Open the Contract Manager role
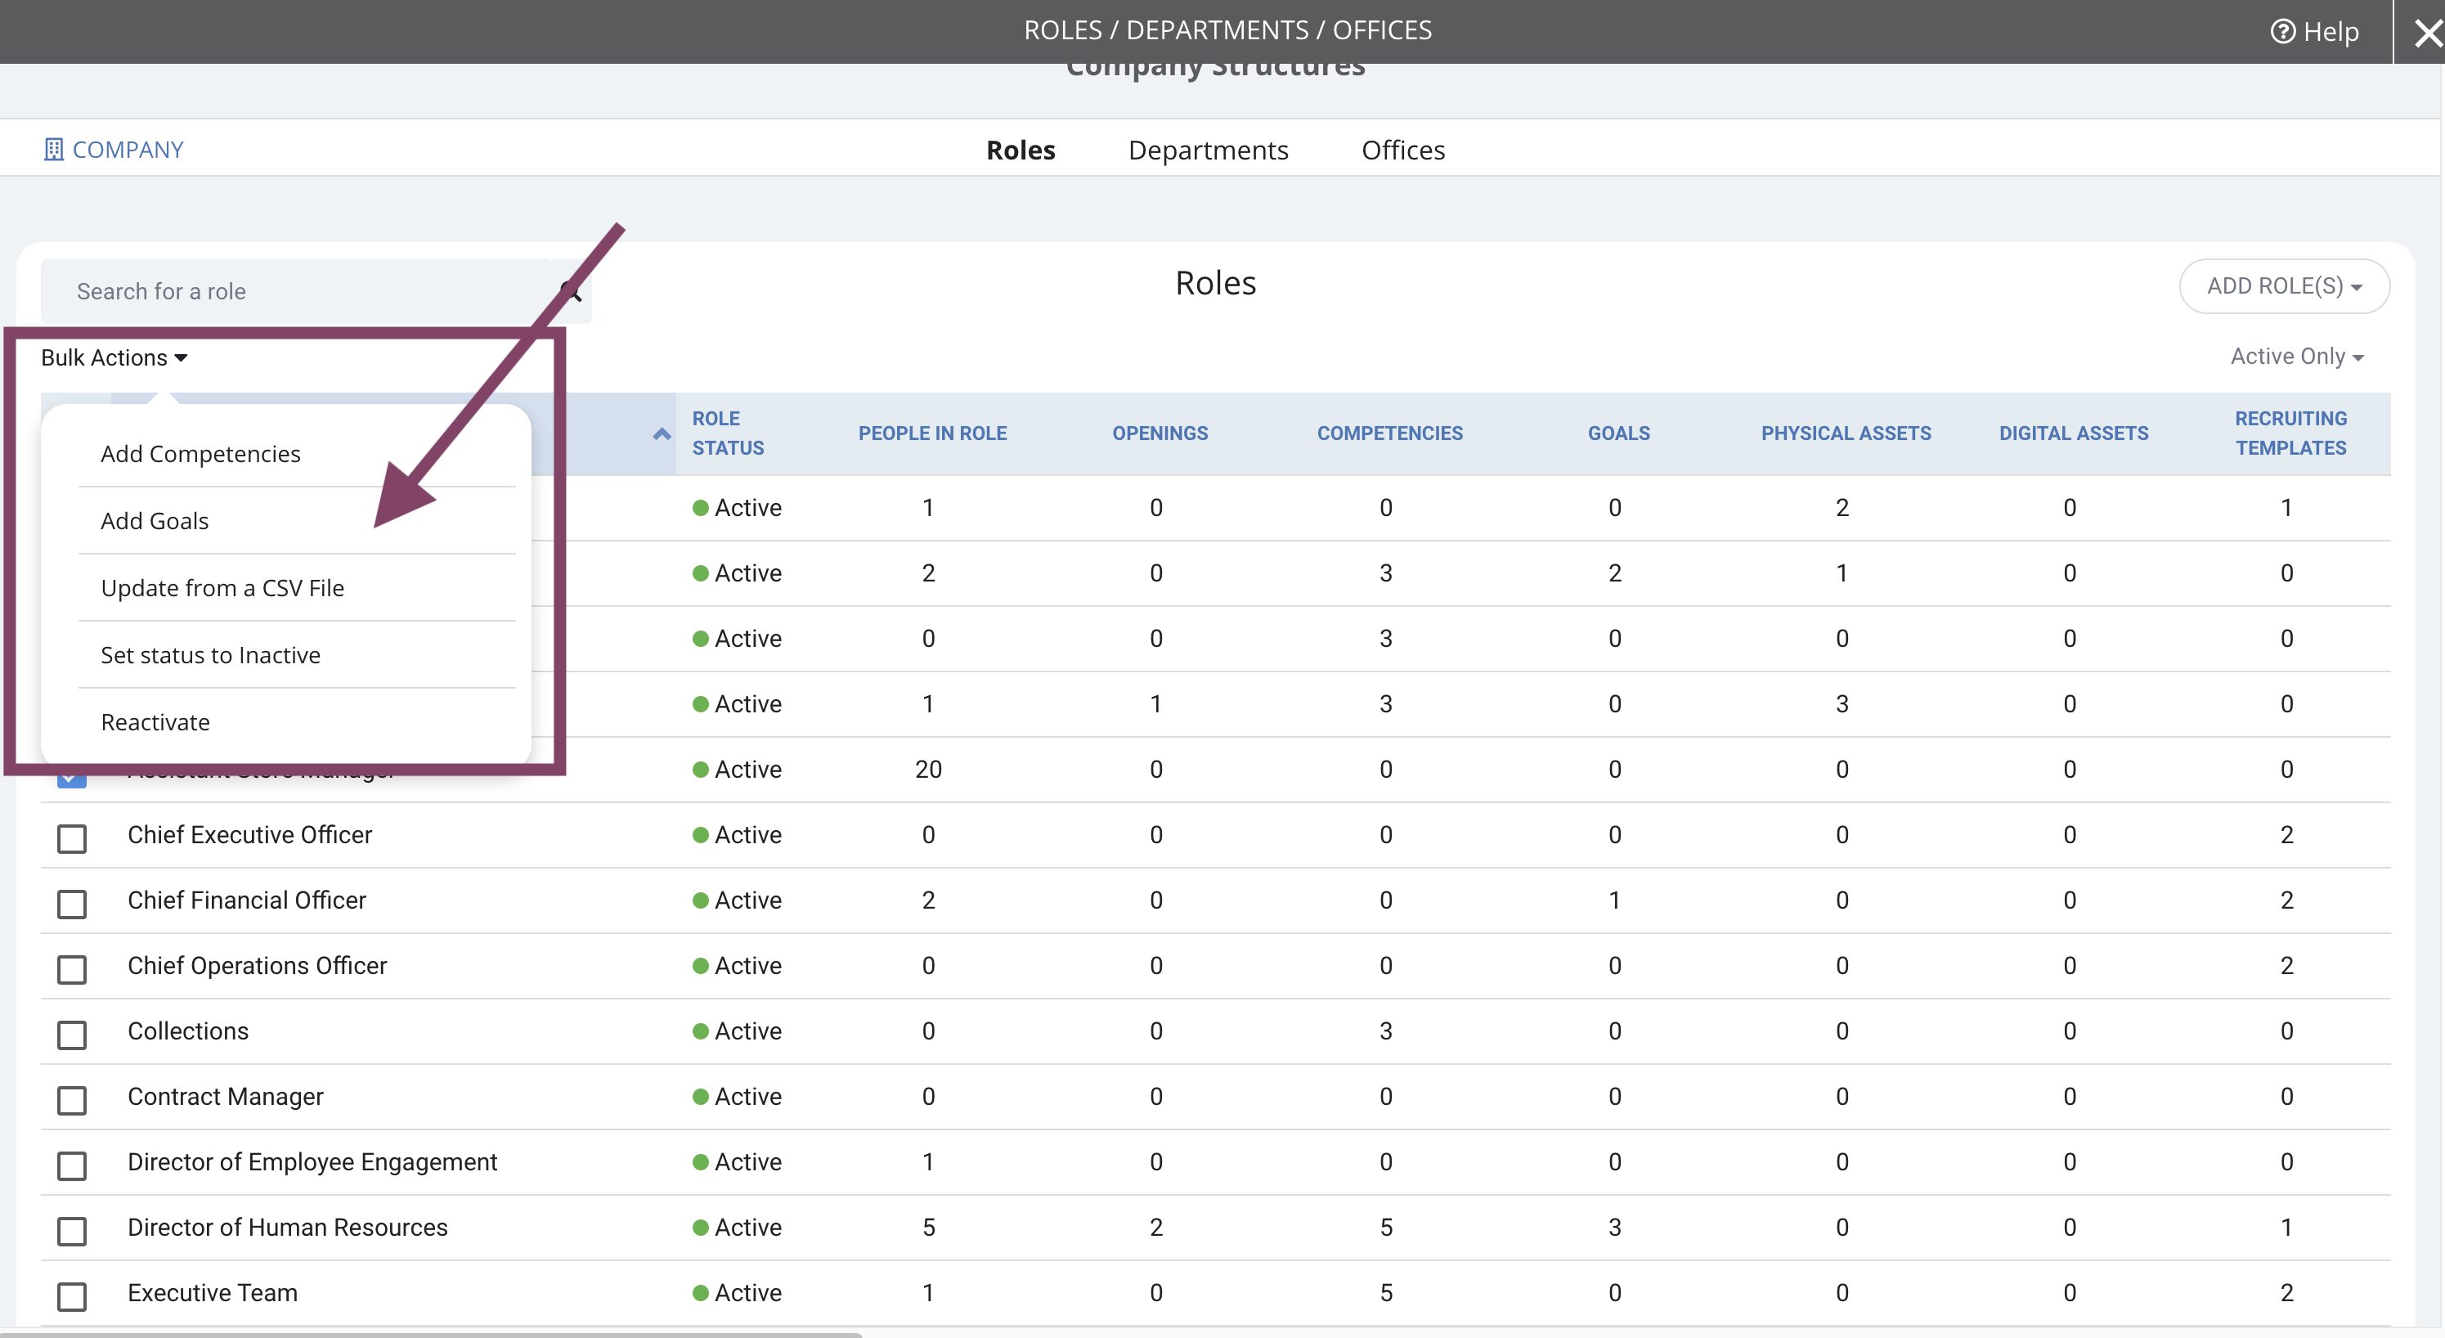Viewport: 2445px width, 1338px height. tap(225, 1097)
